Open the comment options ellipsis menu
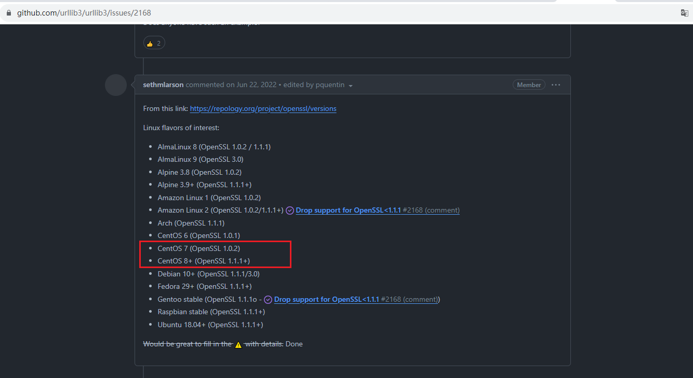The height and width of the screenshot is (378, 693). coord(556,85)
